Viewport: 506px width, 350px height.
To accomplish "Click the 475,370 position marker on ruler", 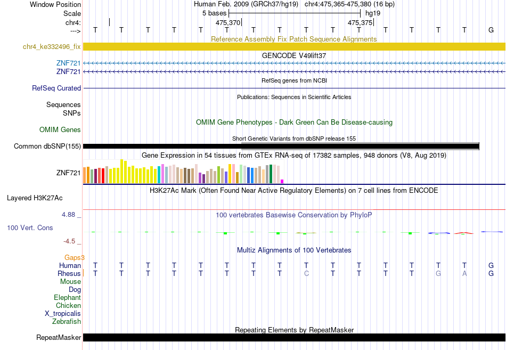I will (228, 22).
